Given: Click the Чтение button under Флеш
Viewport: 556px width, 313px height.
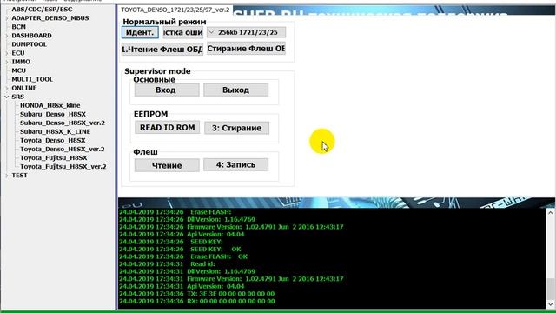Looking at the screenshot, I should (x=167, y=166).
